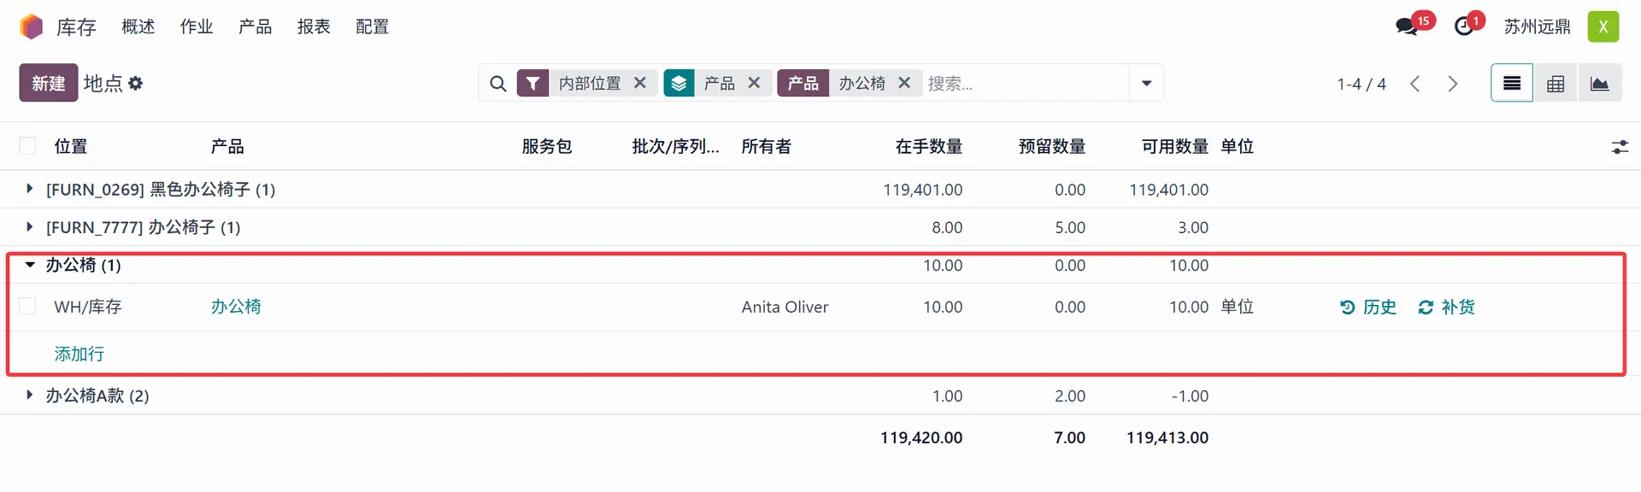The width and height of the screenshot is (1641, 492).
Task: Open the 作业 menu
Action: pyautogui.click(x=197, y=26)
